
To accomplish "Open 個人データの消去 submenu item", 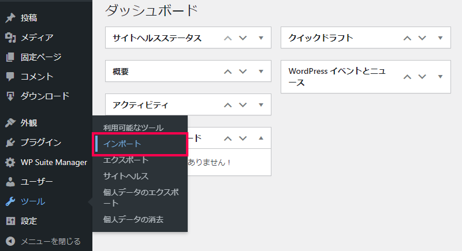I will 133,219.
